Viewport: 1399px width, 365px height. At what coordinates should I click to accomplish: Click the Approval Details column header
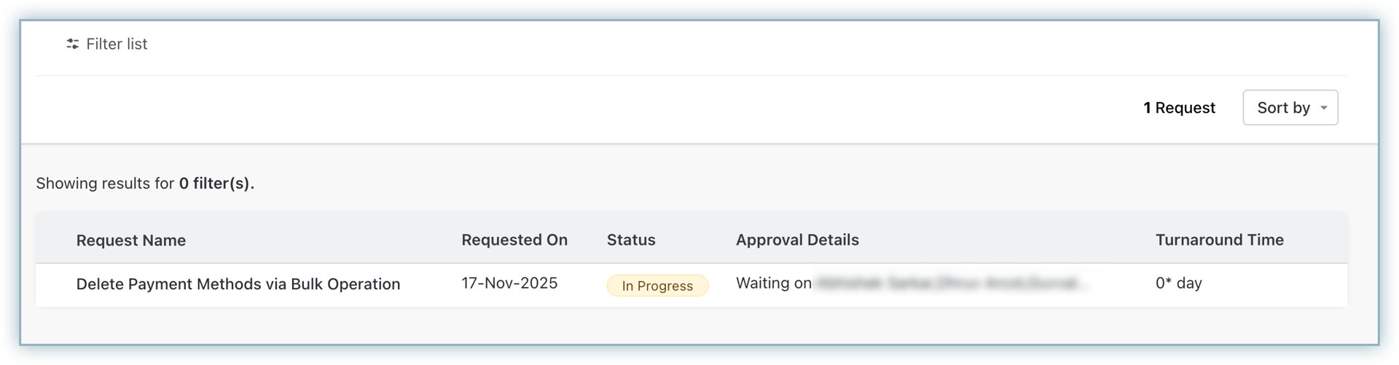tap(797, 240)
